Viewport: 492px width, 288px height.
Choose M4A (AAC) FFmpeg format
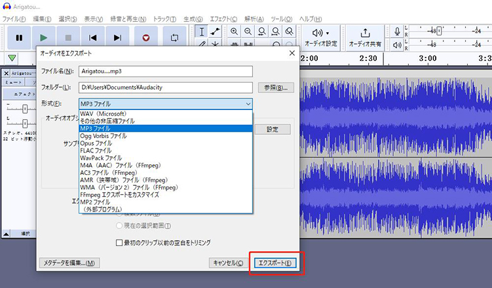coord(166,165)
